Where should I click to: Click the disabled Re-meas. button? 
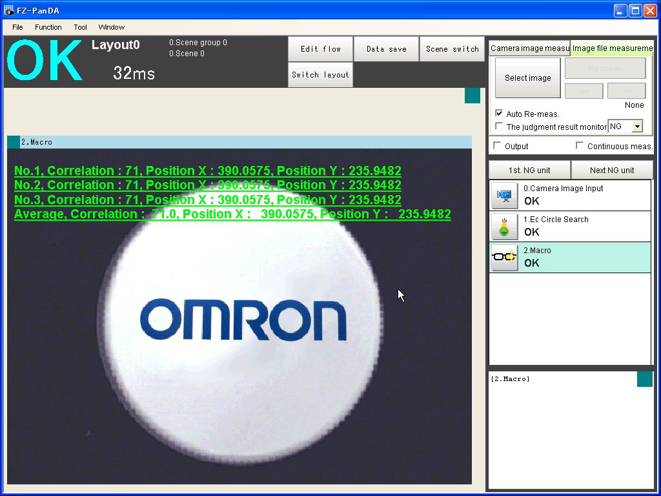pos(605,68)
